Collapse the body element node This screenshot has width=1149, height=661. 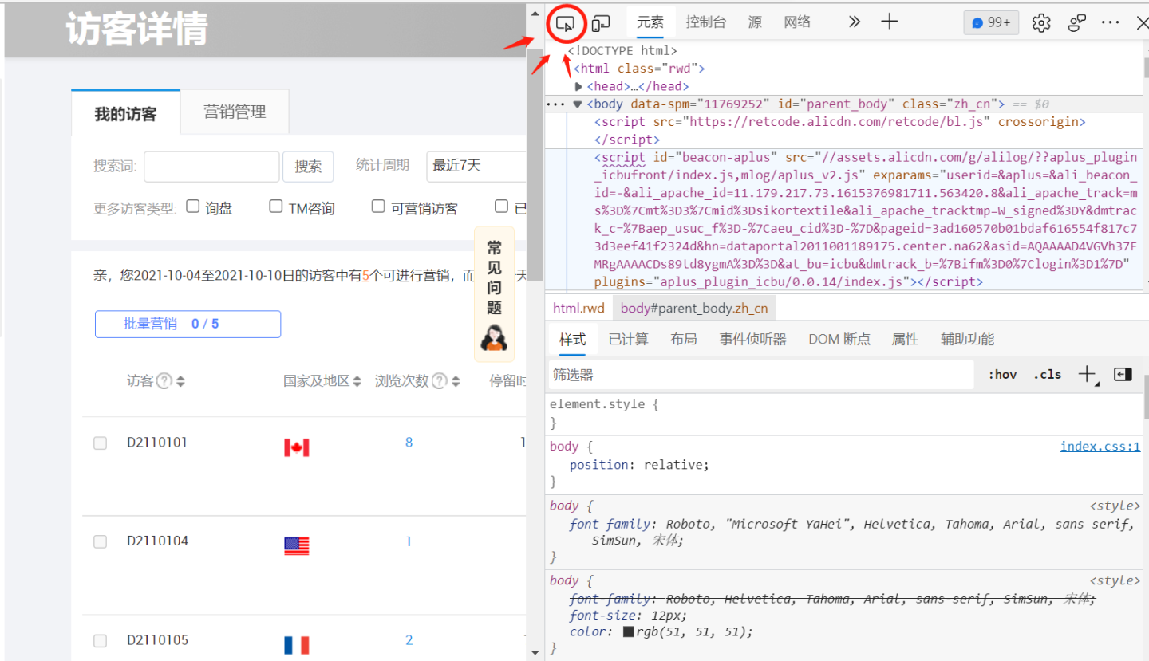(578, 104)
